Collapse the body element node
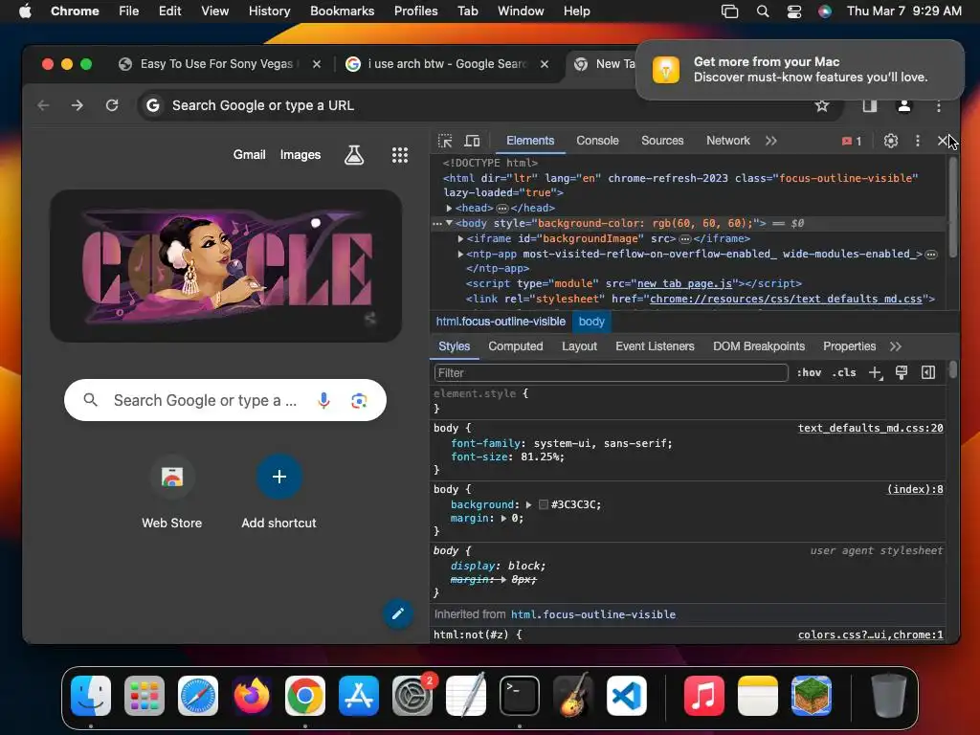The width and height of the screenshot is (980, 735). (449, 223)
